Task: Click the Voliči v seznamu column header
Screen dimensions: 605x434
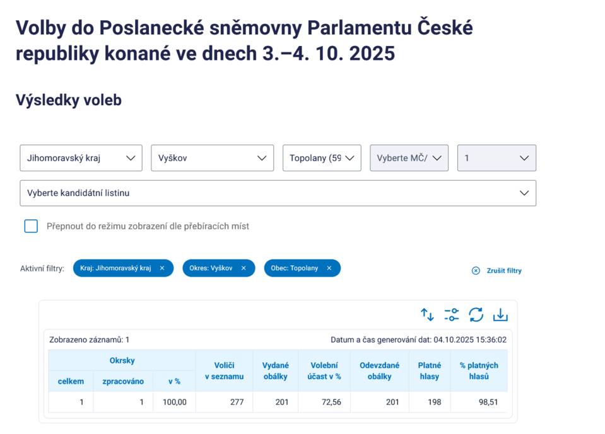Action: click(224, 371)
